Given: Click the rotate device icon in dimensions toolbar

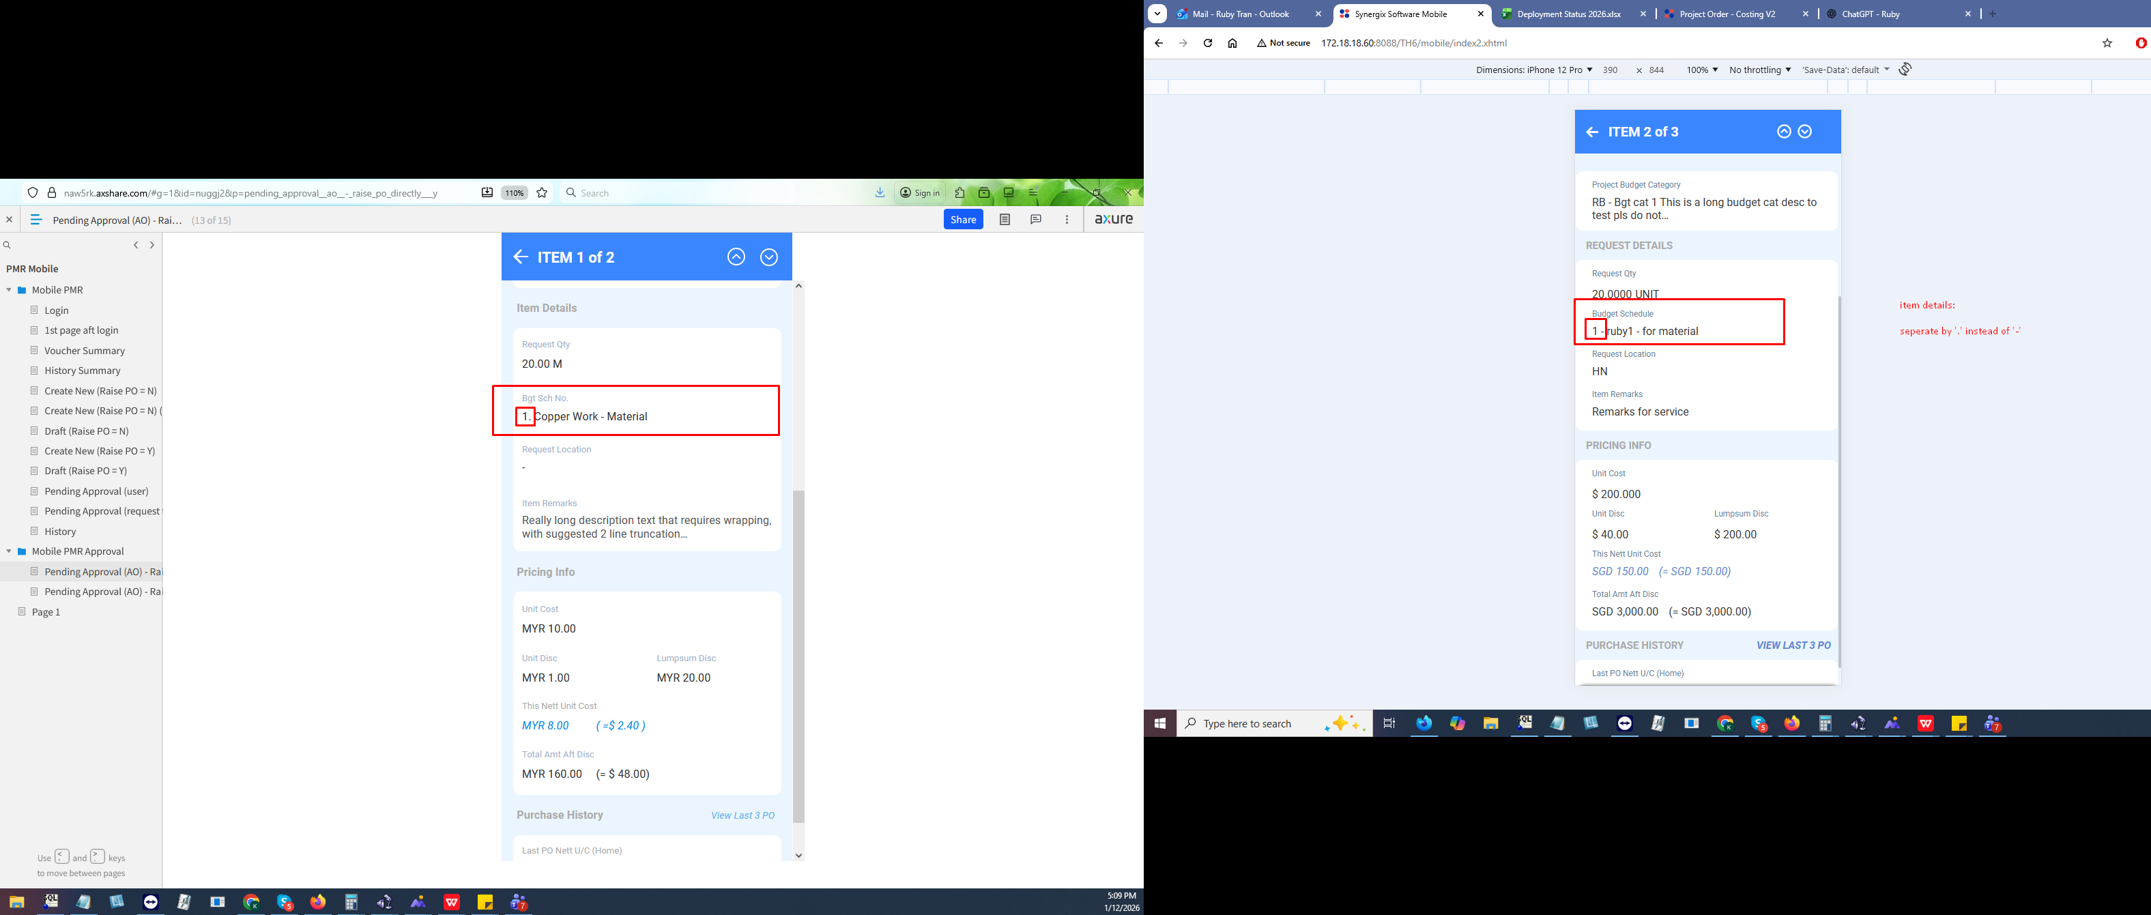Looking at the screenshot, I should (x=1905, y=70).
